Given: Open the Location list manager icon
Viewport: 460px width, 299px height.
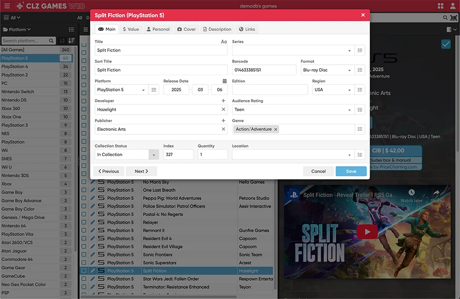Looking at the screenshot, I should pos(360,155).
